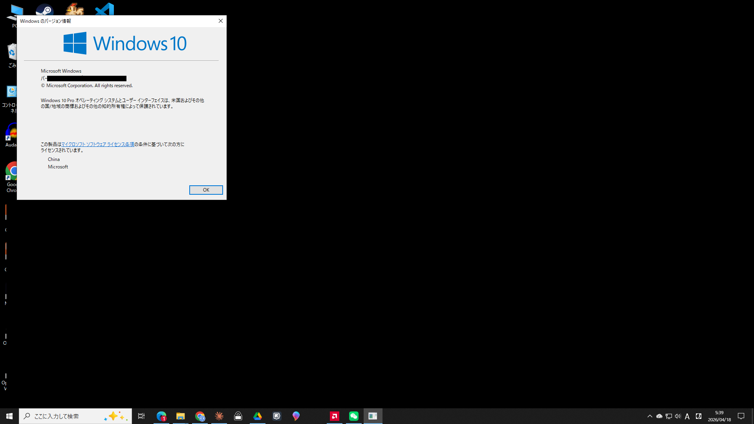Open the Microsoft software license terms link
This screenshot has height=424, width=754.
[x=98, y=144]
